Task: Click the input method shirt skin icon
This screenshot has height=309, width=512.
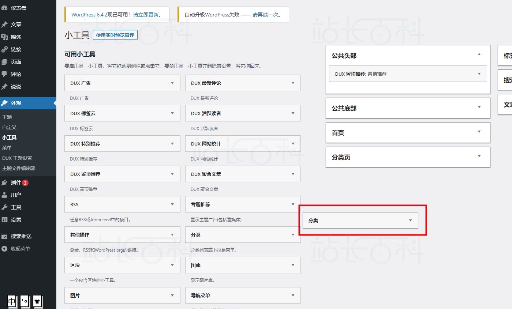Action: coord(37,301)
